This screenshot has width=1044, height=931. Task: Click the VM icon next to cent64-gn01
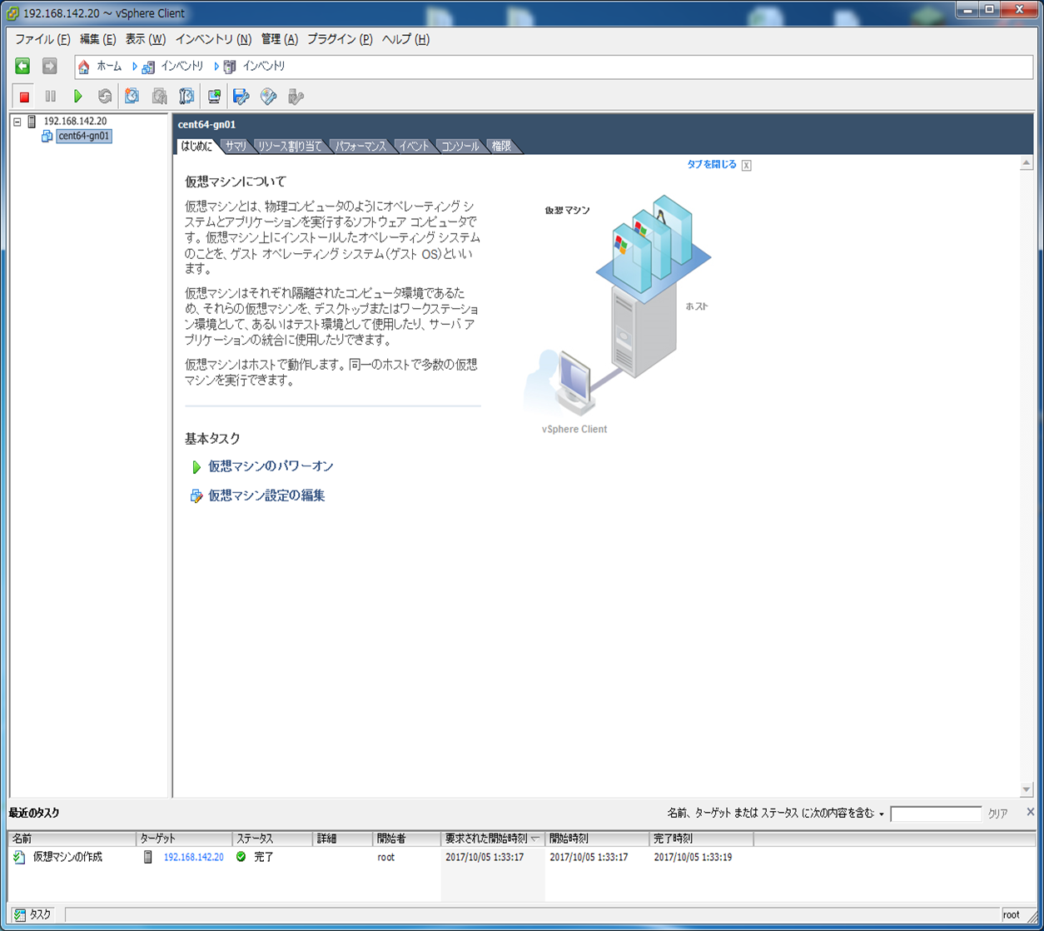pos(47,136)
